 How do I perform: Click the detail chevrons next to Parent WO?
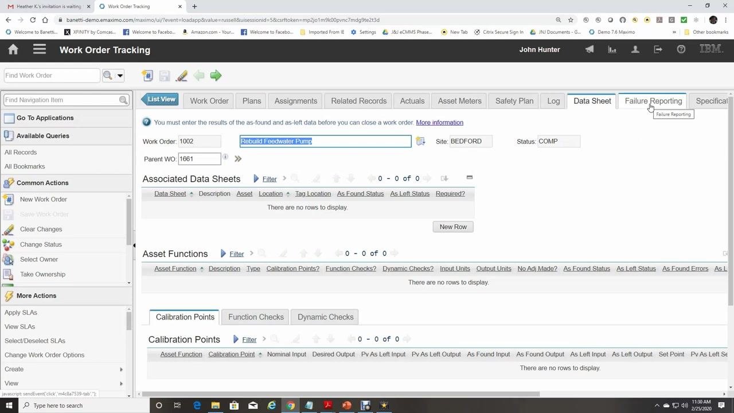tap(238, 159)
